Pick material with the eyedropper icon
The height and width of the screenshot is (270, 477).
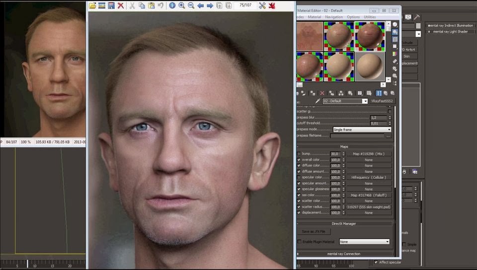317,101
